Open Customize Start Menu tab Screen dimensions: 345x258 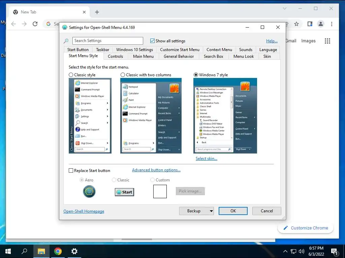coord(180,50)
